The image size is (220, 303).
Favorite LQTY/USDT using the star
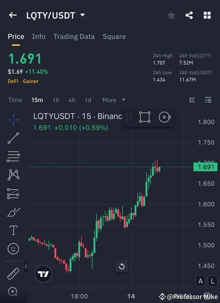(171, 15)
